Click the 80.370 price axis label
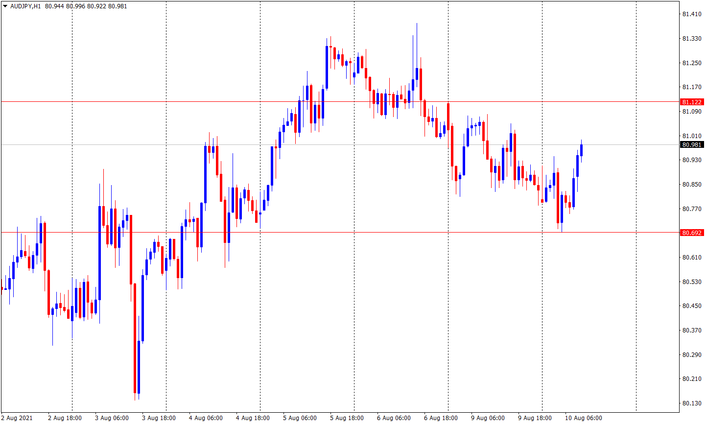This screenshot has width=707, height=424. coord(692,330)
